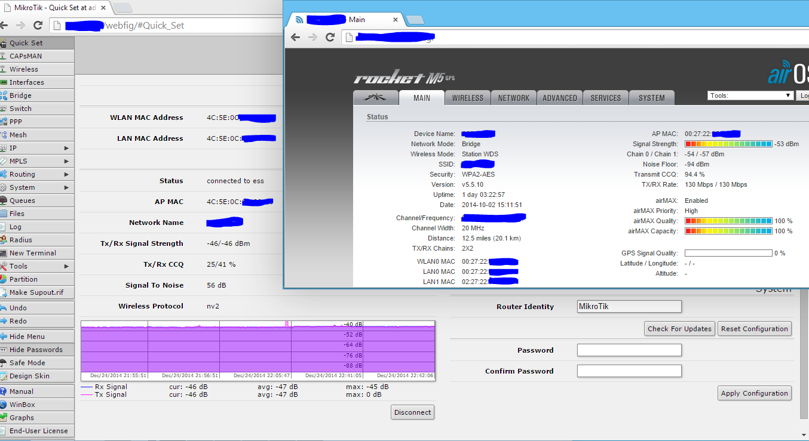
Task: Reload the MikroTik browser page
Action: pos(38,26)
